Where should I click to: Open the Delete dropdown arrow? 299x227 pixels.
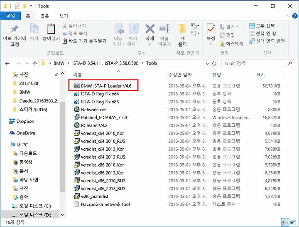(x=150, y=44)
